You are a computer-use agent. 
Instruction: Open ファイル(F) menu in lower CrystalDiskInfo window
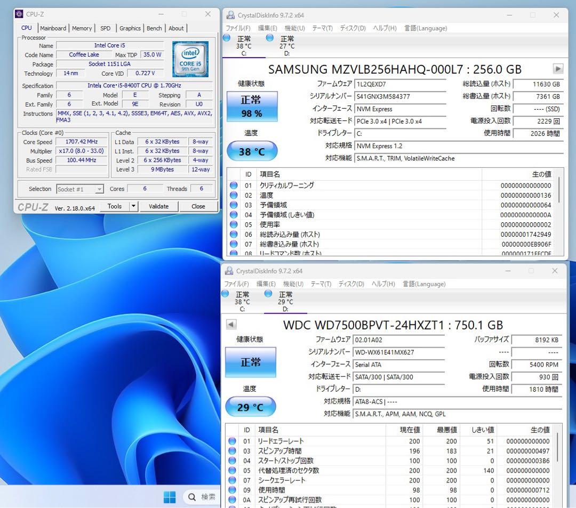point(237,284)
